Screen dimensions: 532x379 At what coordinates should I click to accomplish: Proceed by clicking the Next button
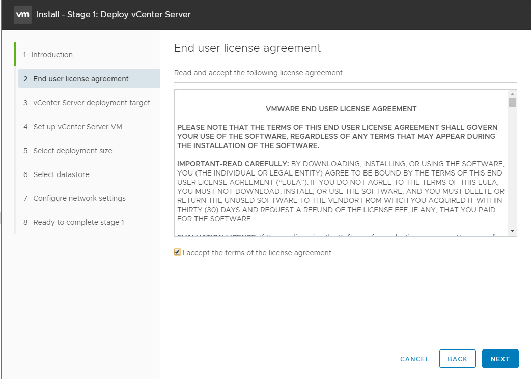(x=500, y=359)
